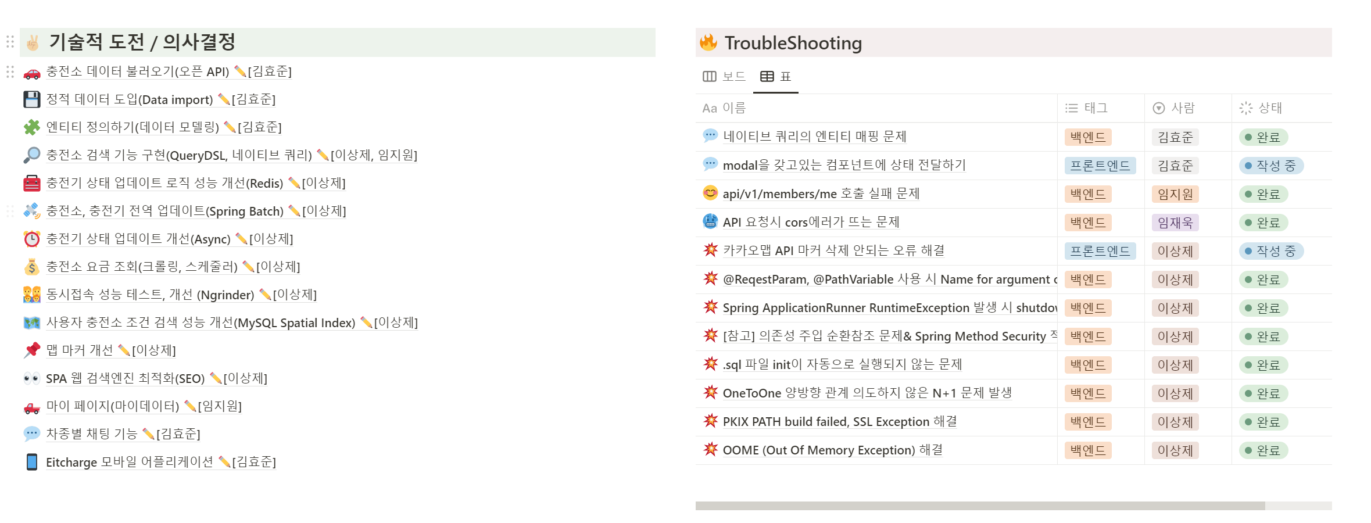
Task: Open the 백엔드 tag cell on 네이티브 쿼리 row
Action: coord(1087,137)
